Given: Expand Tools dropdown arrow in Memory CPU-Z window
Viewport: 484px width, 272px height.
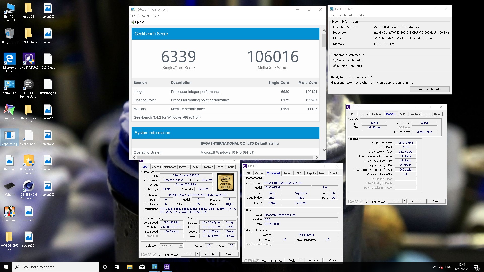Looking at the screenshot, I should tap(405, 201).
